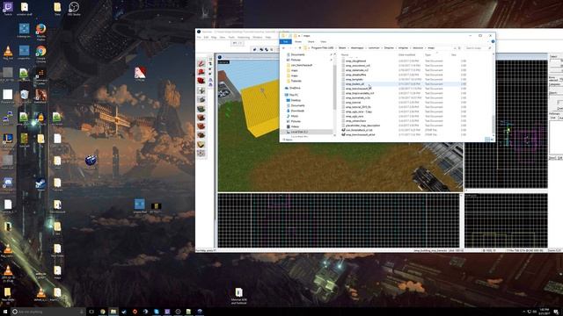
Task: Click the Search maps input field
Action: (478, 48)
